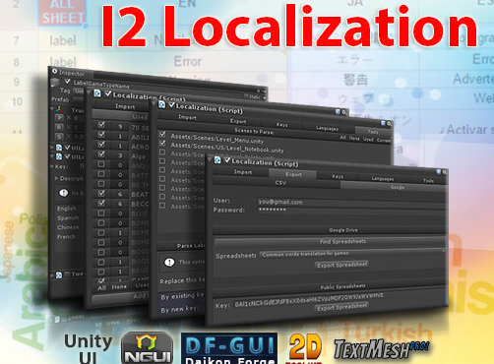Click the Transform P position button
Screen dimensions: 494x364
point(59,117)
